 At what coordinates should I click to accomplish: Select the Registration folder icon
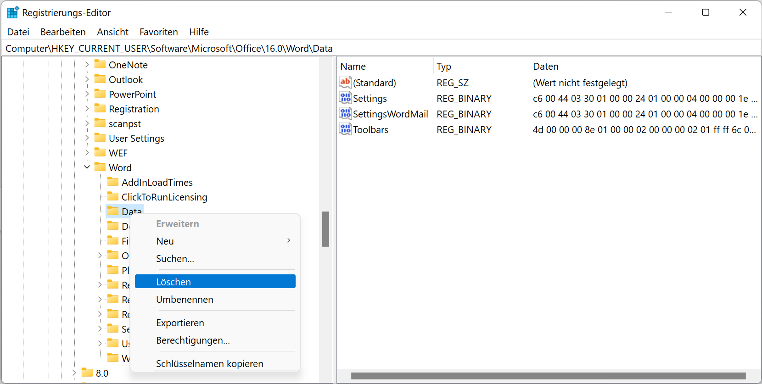point(100,108)
